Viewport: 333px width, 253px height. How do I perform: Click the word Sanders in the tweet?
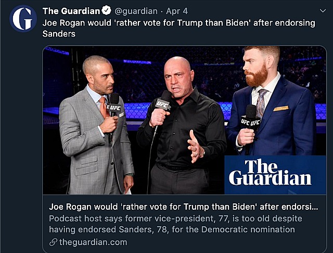click(x=59, y=34)
